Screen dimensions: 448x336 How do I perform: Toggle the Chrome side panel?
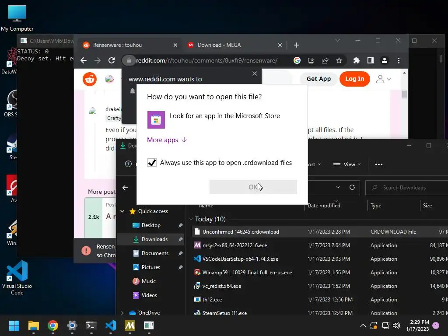coord(370,60)
